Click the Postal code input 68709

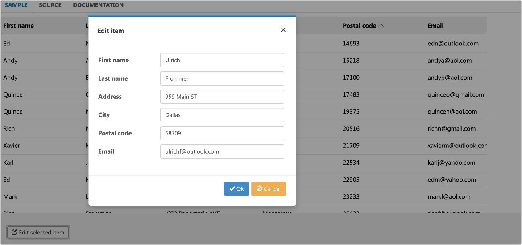tap(222, 133)
